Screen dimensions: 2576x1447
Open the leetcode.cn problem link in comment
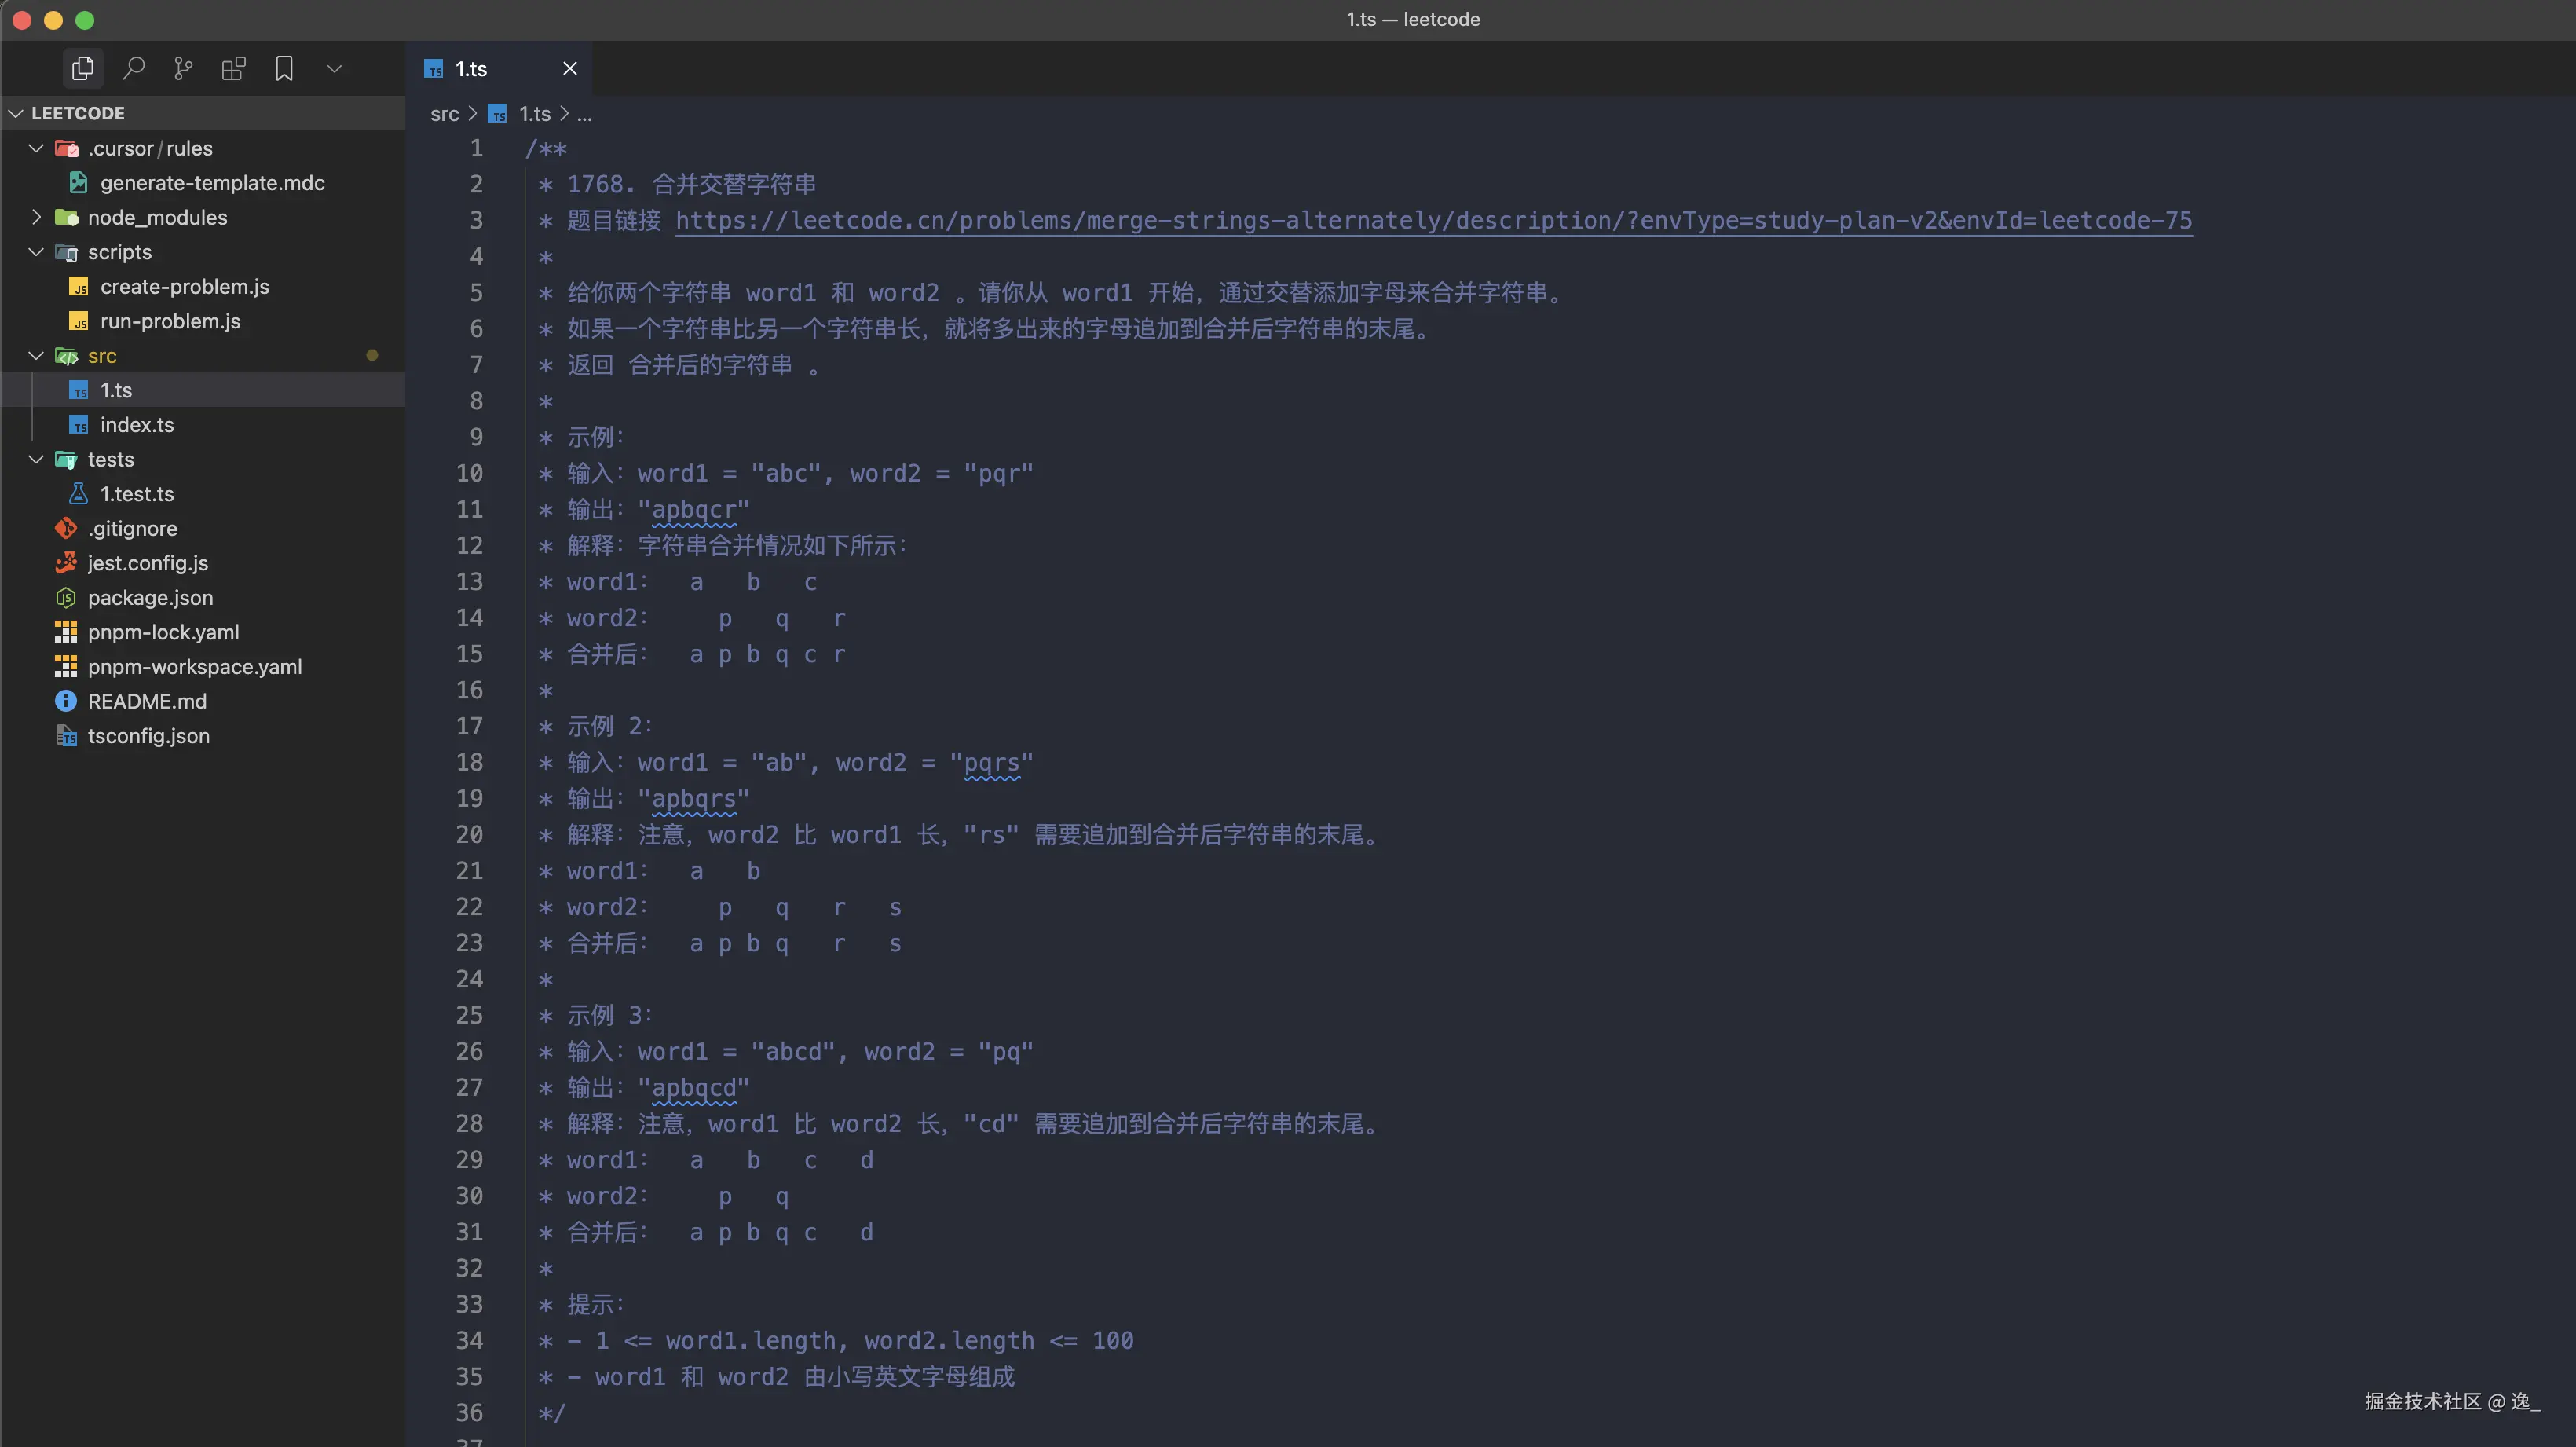pos(1433,220)
